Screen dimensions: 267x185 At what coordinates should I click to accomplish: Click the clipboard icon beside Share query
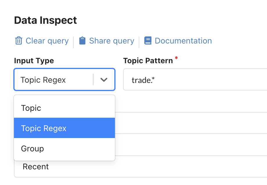tap(83, 41)
